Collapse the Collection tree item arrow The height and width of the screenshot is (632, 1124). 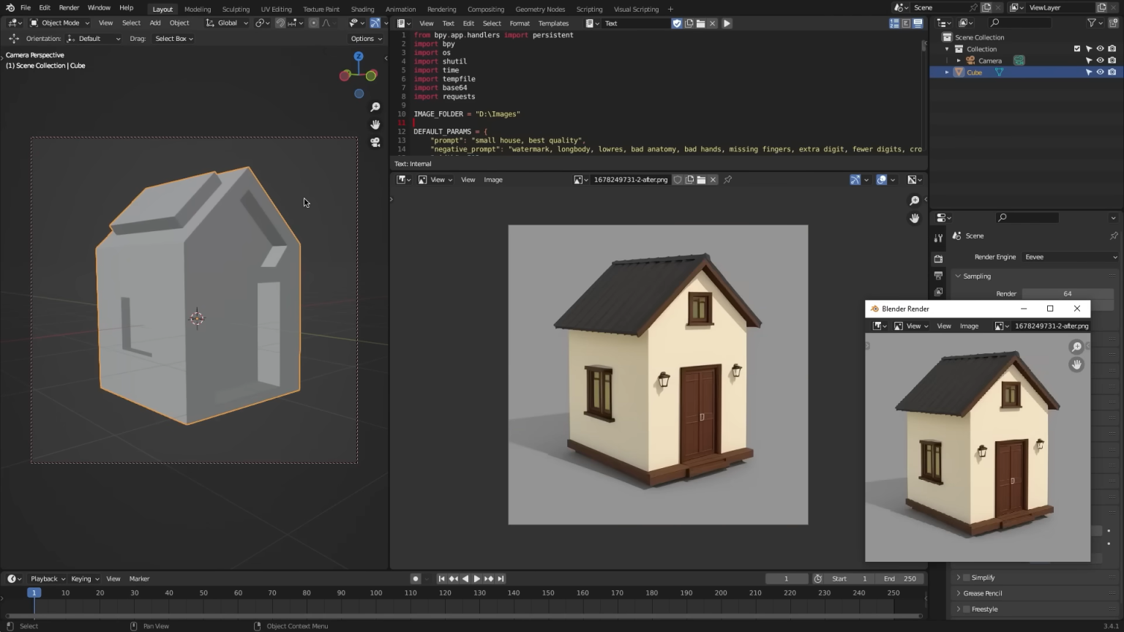pos(947,48)
